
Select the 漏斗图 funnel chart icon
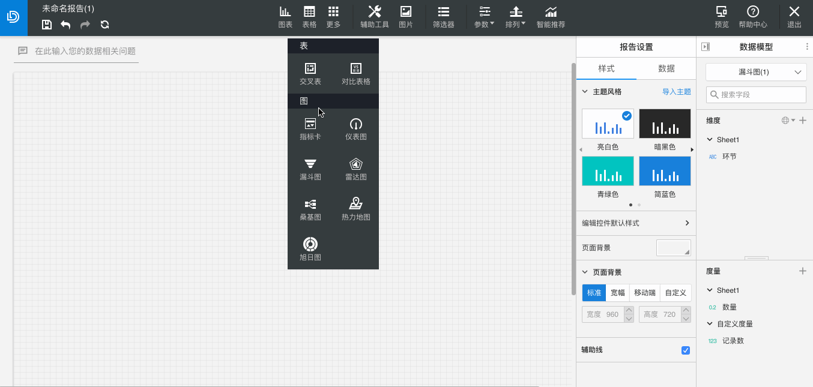(x=310, y=164)
